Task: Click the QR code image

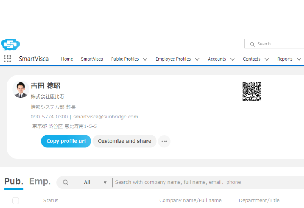Action: [252, 91]
